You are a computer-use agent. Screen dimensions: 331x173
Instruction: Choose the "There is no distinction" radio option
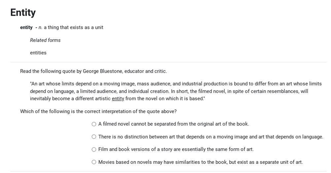coord(94,137)
